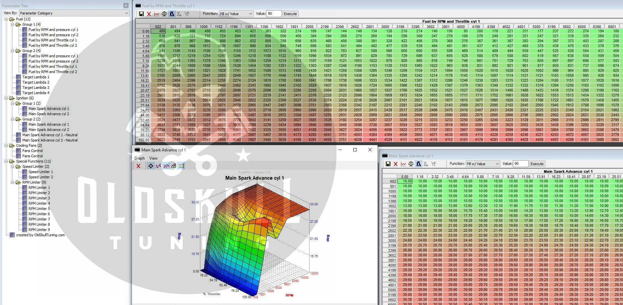The height and width of the screenshot is (305, 623).
Task: Click created by OldSkullTuning.com entry
Action: (40, 235)
